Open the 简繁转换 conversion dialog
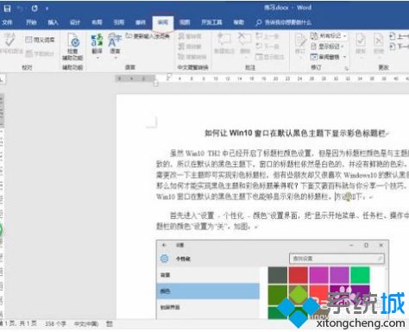The width and height of the screenshot is (409, 332). [x=192, y=57]
